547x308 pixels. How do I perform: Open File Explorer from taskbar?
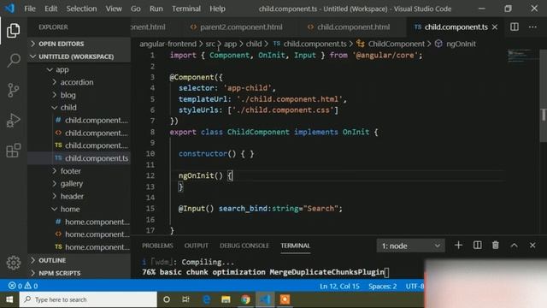pyautogui.click(x=226, y=299)
